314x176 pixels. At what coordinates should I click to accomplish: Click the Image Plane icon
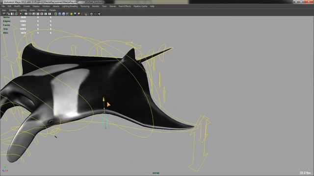tap(16, 14)
